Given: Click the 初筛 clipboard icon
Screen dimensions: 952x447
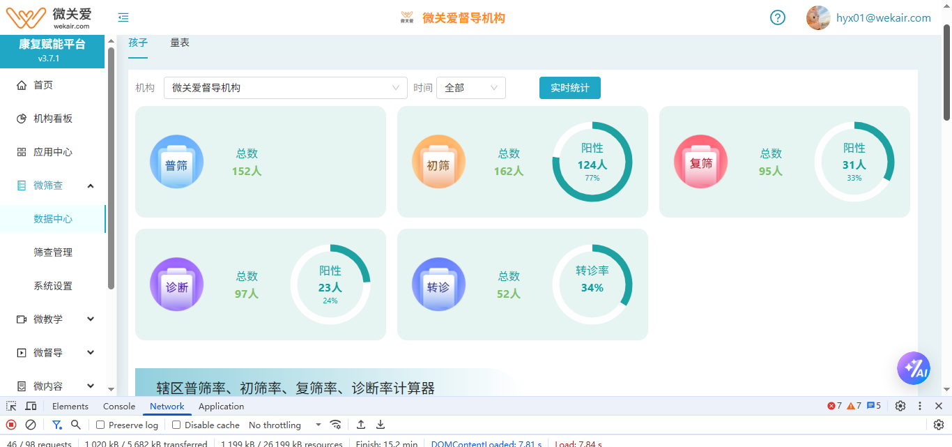Looking at the screenshot, I should coord(438,161).
